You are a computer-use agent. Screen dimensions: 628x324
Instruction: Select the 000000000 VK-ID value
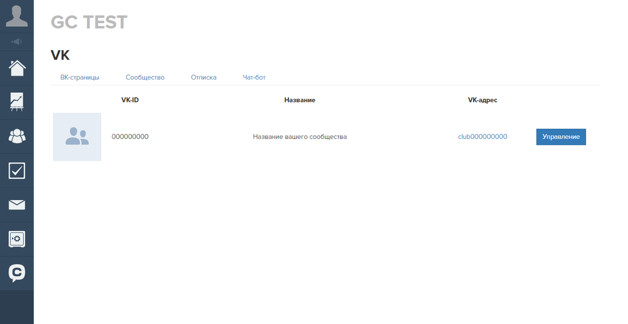pyautogui.click(x=130, y=137)
